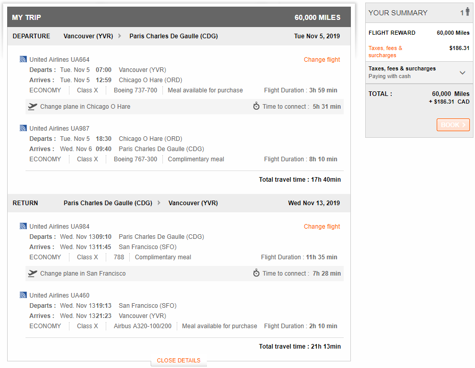This screenshot has height=368, width=475.
Task: Click Airbus A320-100/200 aircraft text
Action: (x=142, y=326)
